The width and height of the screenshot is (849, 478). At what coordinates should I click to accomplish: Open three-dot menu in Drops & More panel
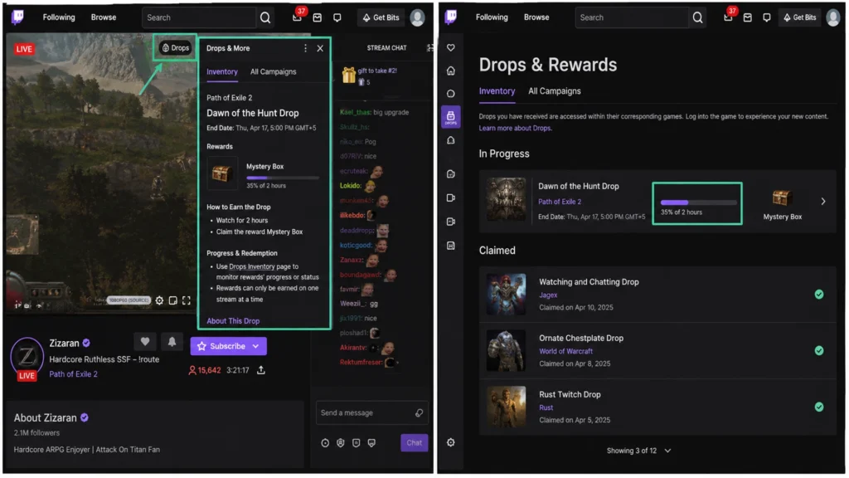(x=305, y=48)
